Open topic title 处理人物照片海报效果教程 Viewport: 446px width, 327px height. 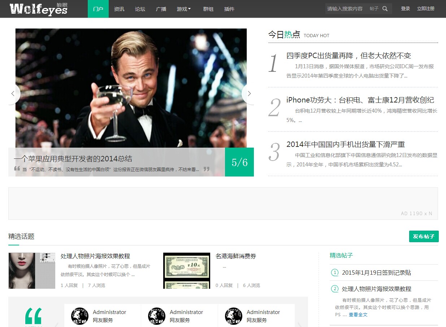[x=95, y=256]
